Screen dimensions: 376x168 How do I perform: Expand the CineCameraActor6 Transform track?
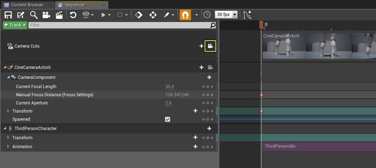coord(9,111)
